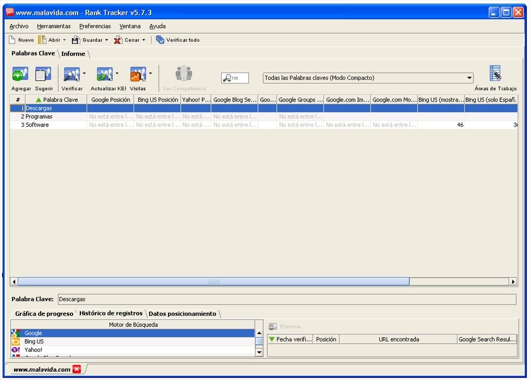
Task: Click the Cerrar project icon
Action: (x=118, y=40)
